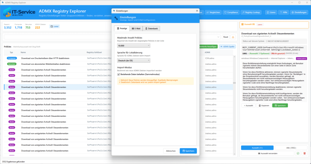Close the Einstellungen dialog with the X

pyautogui.click(x=197, y=11)
